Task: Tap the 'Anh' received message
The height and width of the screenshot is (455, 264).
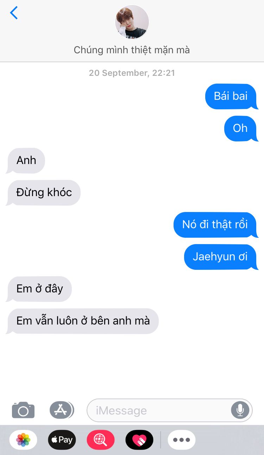Action: tap(26, 160)
